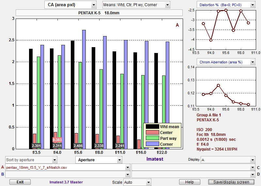
Task: Click the 0.383 center value label
Action: [57, 140]
